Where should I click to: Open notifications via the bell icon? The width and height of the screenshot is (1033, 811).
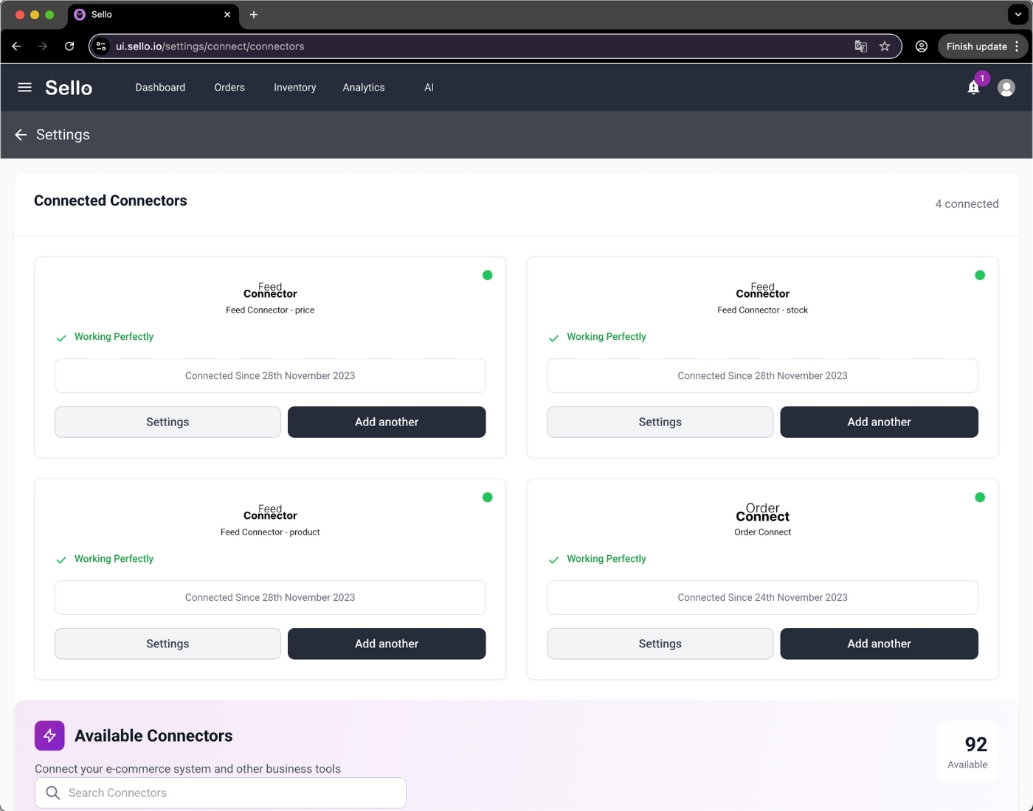pyautogui.click(x=973, y=87)
